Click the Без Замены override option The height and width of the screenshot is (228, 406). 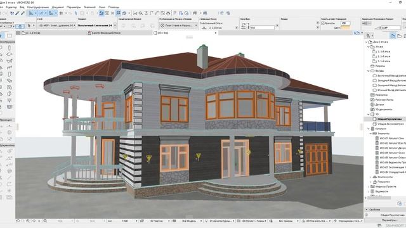pos(285,221)
